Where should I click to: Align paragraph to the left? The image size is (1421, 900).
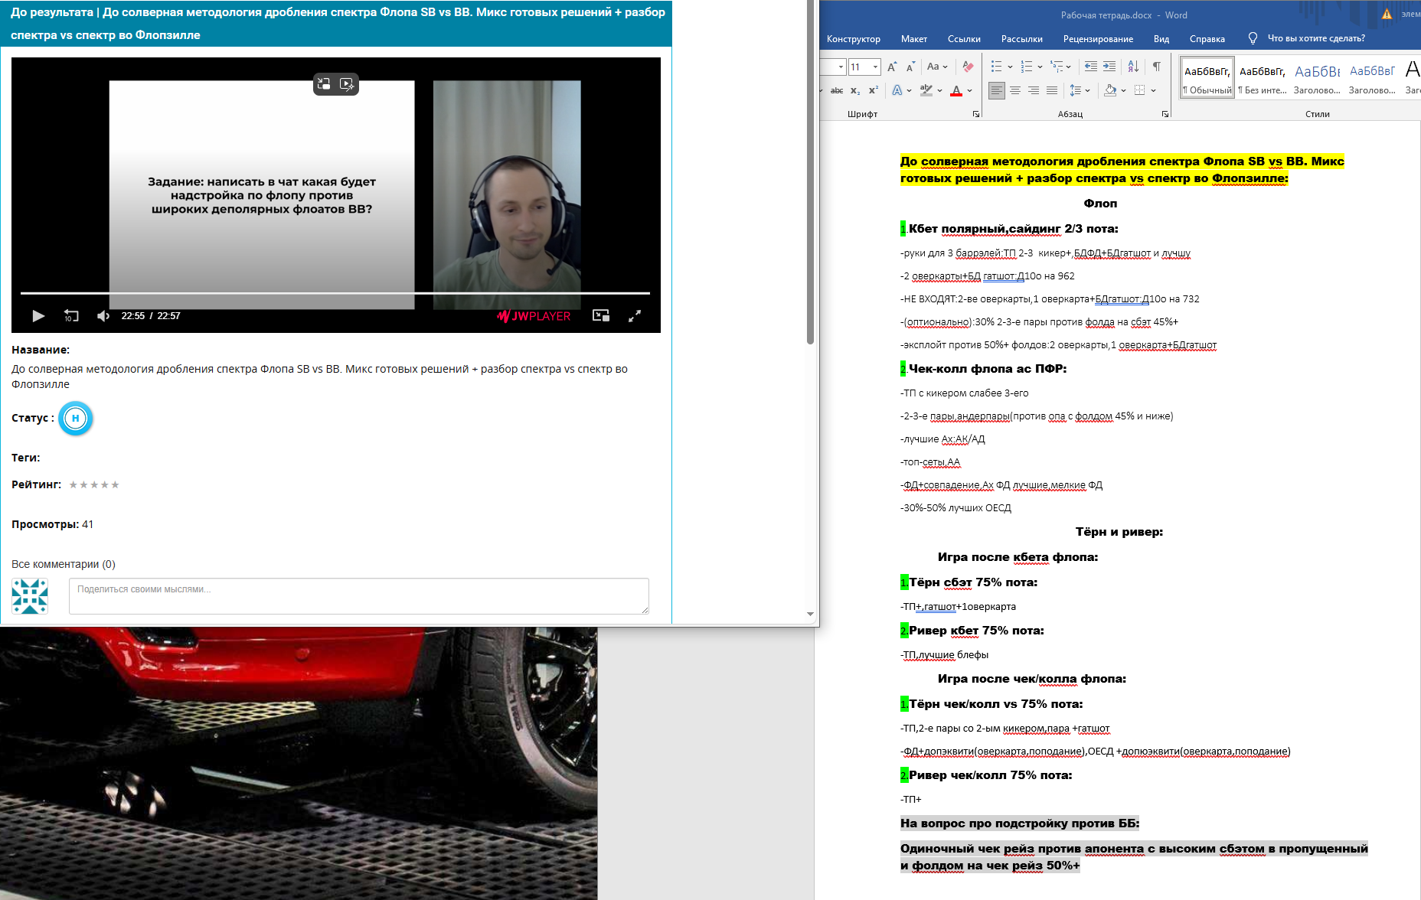996,90
